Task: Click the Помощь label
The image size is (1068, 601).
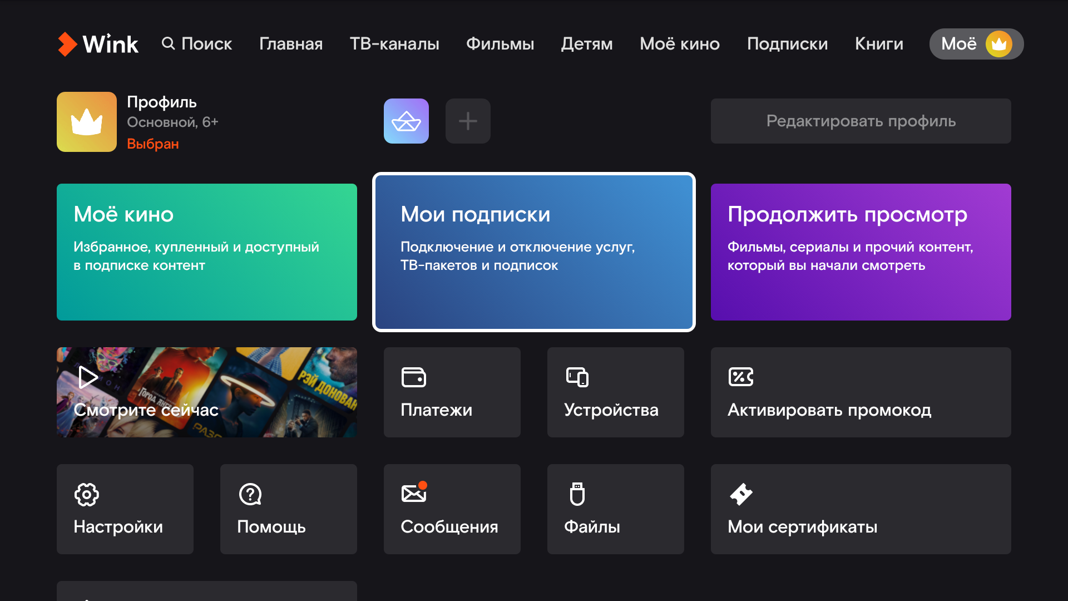Action: (x=271, y=527)
